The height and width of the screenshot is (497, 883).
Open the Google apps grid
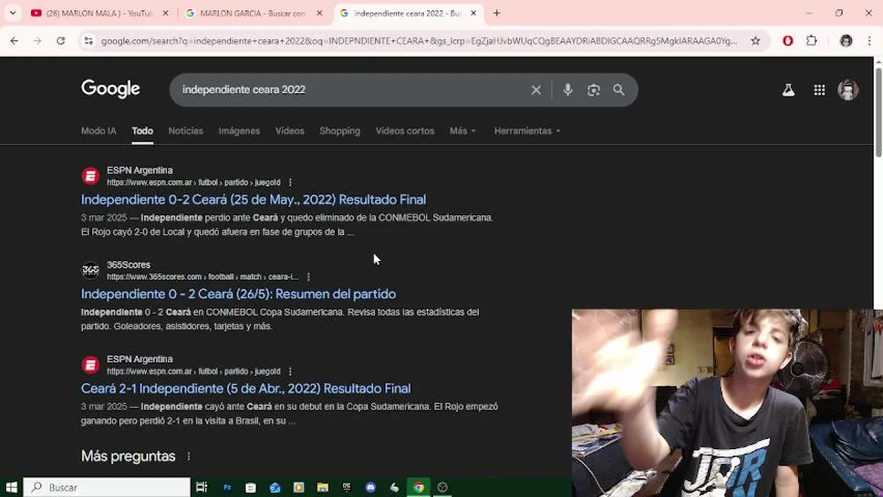coord(819,90)
